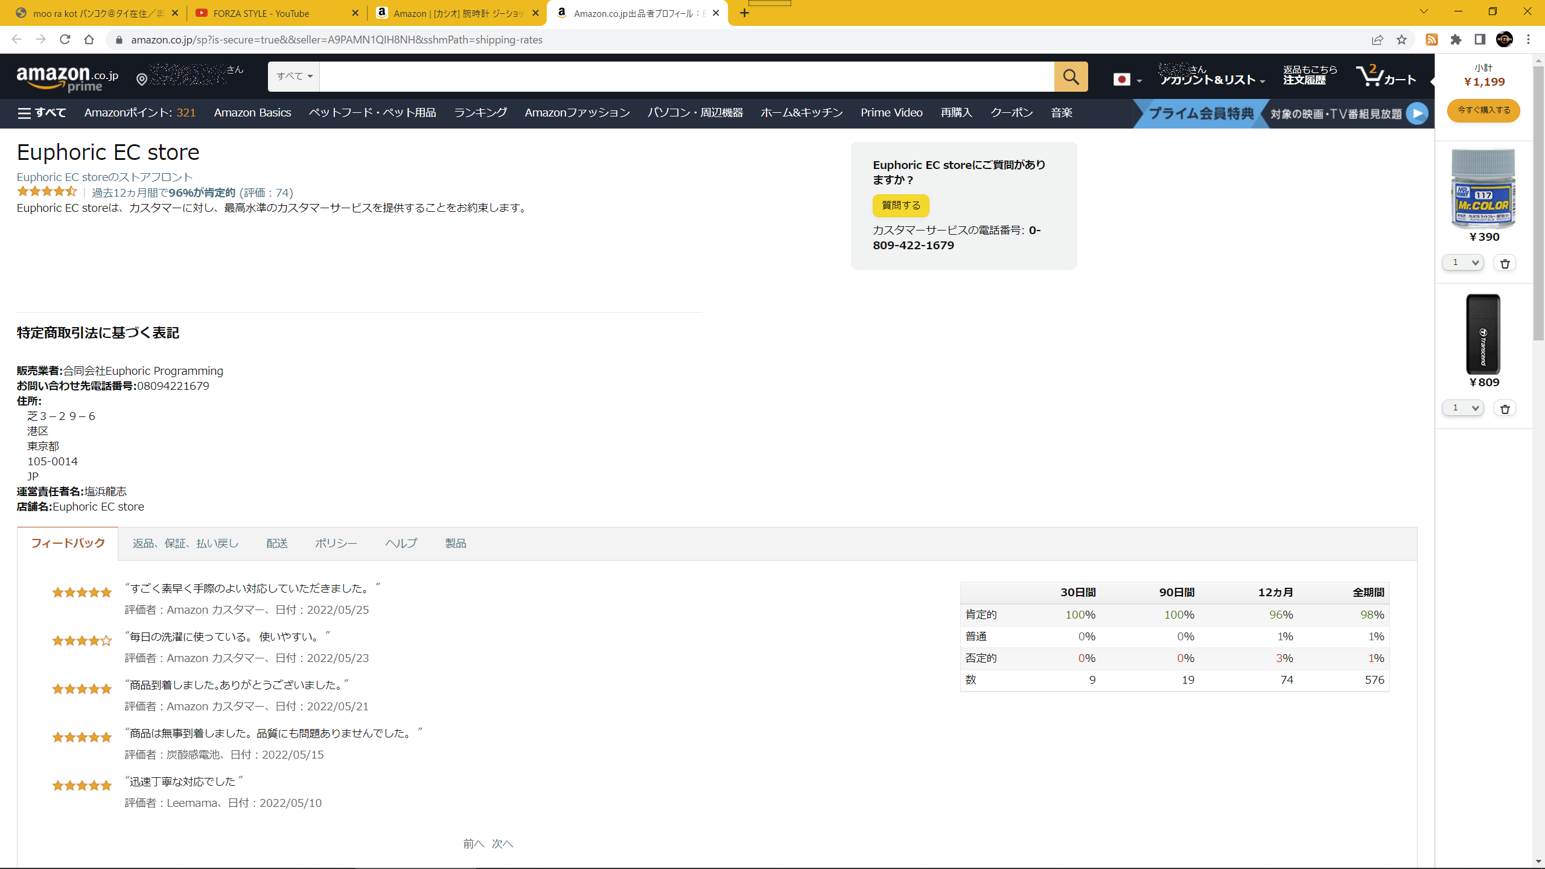
Task: Open the Mr.Color paint thumbnail
Action: point(1483,188)
